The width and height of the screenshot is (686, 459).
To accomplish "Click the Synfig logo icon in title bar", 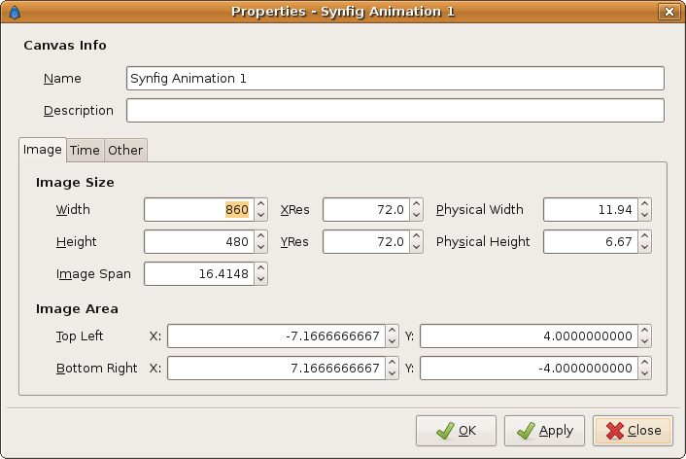I will click(x=15, y=12).
